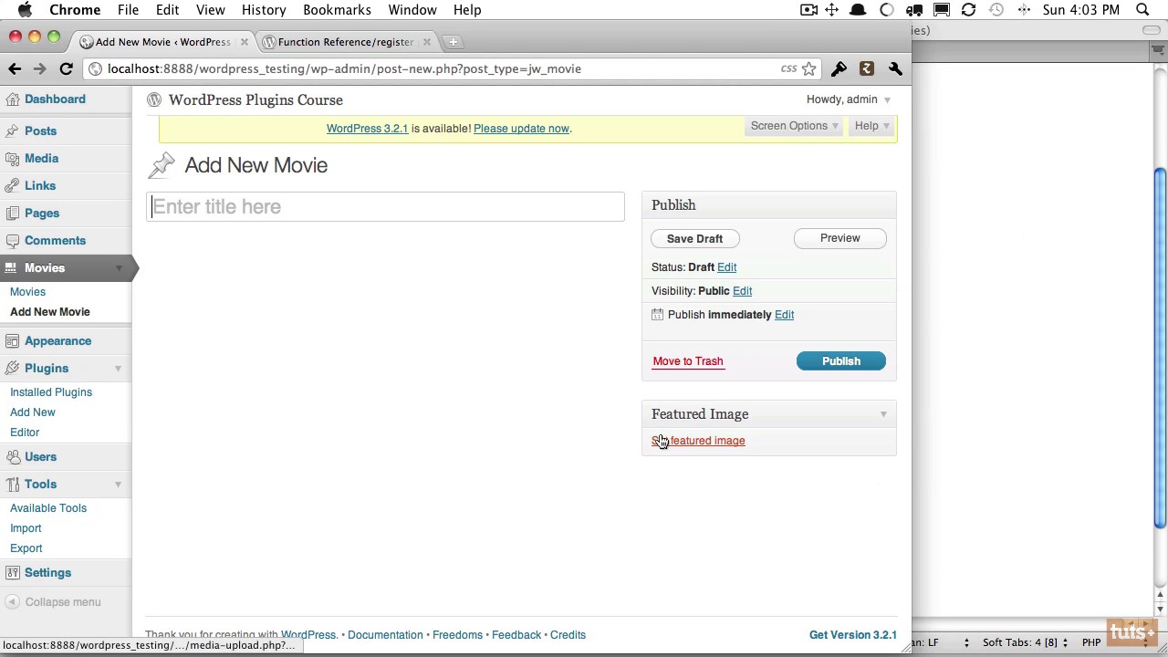Click the Plugins plug icon
The height and width of the screenshot is (657, 1168).
(x=11, y=369)
